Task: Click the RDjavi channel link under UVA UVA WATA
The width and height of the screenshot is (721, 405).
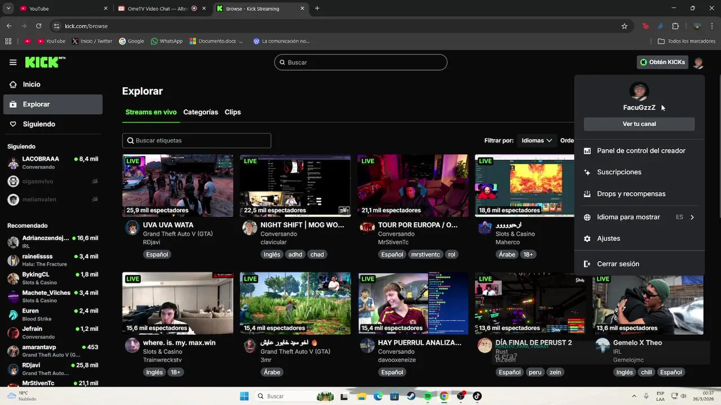Action: coord(152,242)
